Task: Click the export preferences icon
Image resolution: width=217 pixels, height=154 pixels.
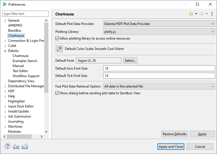Action: pos(25,146)
